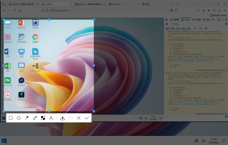Save the screenshot with download icon
Screen dimensions: 228x145
tap(63, 118)
